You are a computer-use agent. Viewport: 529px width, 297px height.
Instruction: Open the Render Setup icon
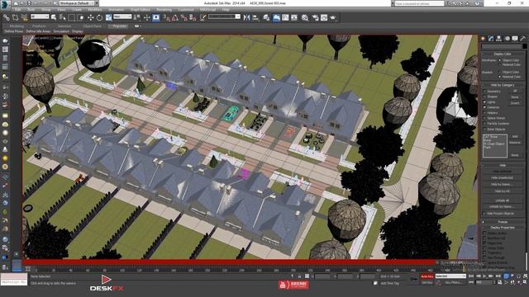pos(315,17)
